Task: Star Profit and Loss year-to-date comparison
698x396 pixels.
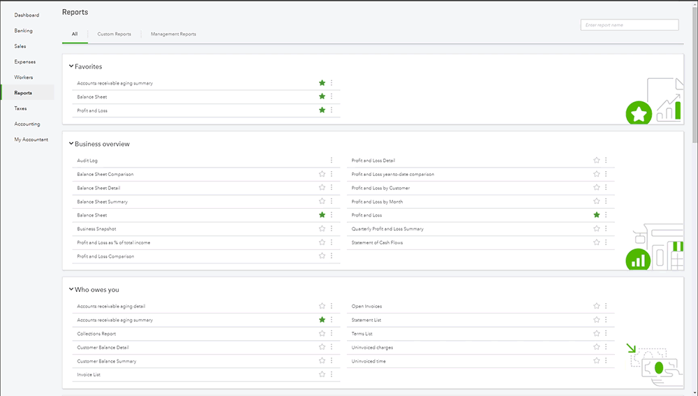Action: (x=597, y=174)
